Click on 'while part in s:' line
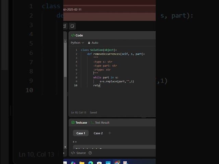This screenshot has height=164, width=219. coord(106,78)
